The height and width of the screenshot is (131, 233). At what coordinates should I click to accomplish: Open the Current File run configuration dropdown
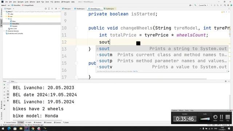[x=203, y=5]
